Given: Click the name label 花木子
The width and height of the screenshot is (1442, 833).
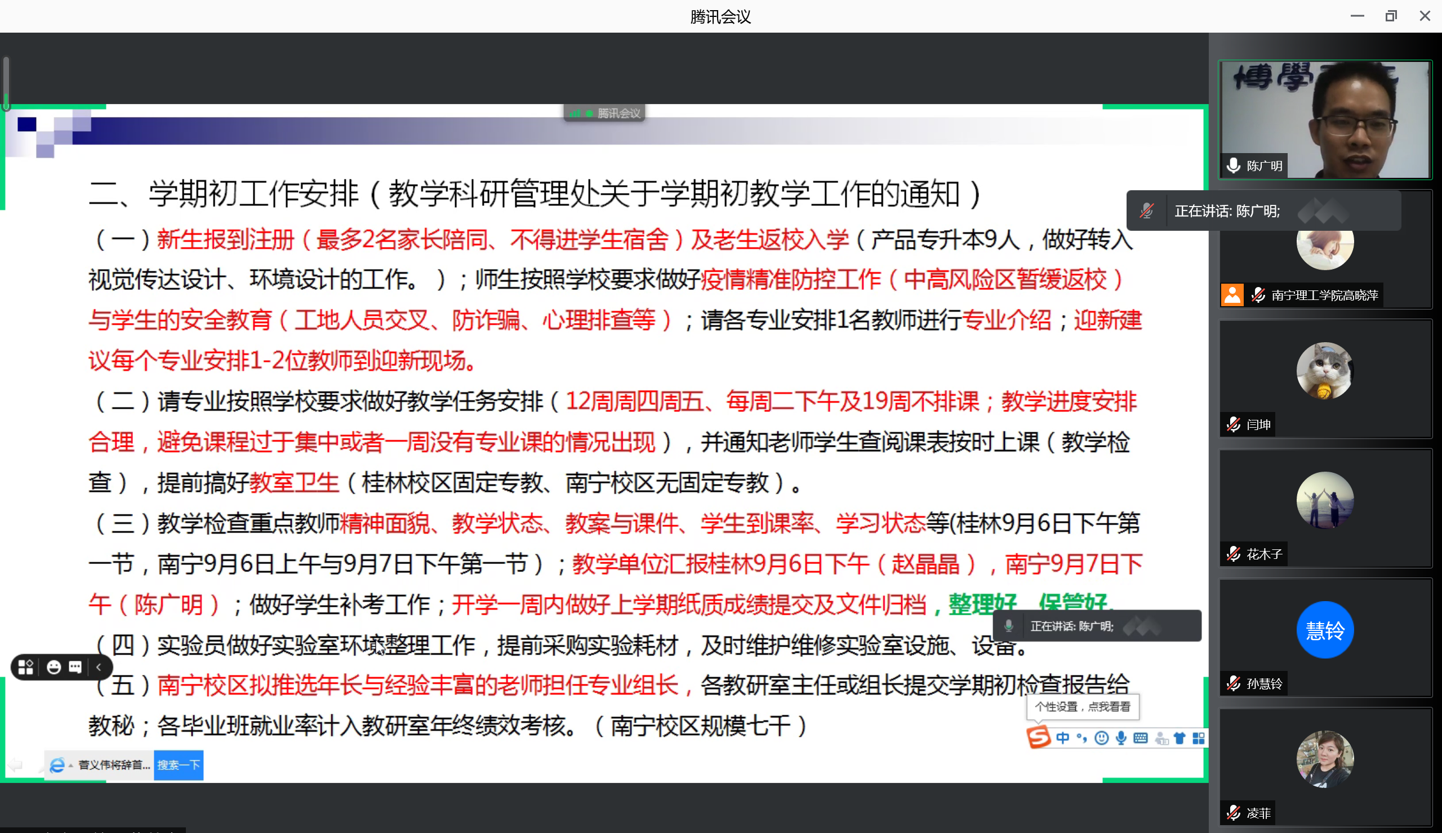Looking at the screenshot, I should coord(1264,554).
